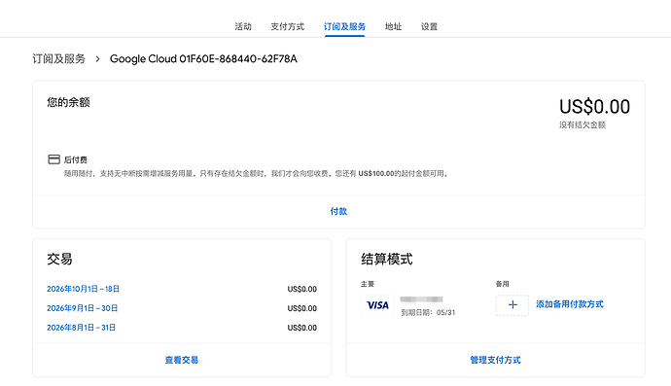Viewport: 671px width, 386px height.
Task: Click the 到期日期: 05/31 text
Action: click(428, 313)
